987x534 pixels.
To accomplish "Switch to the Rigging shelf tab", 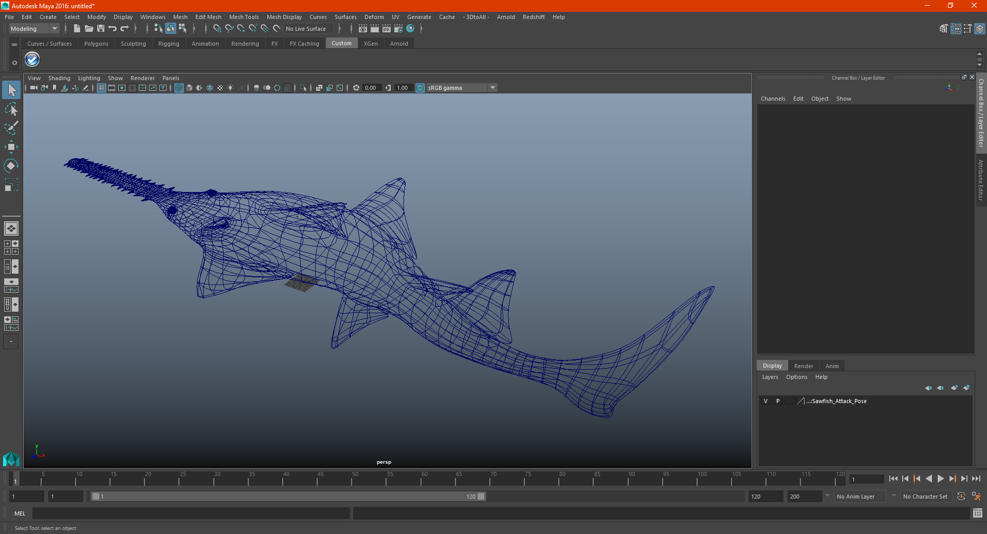I will 169,44.
